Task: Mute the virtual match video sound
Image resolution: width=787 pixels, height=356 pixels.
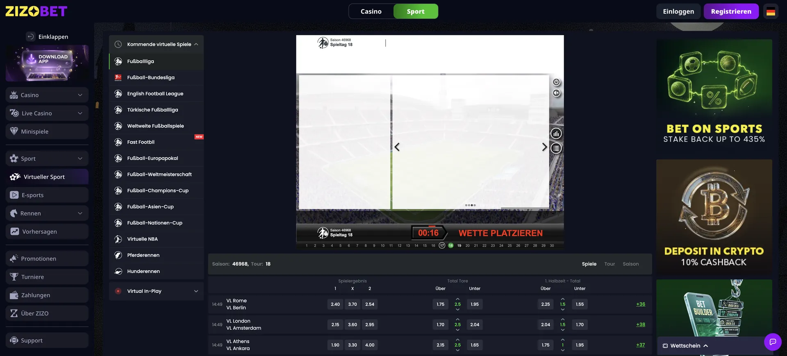Action: 556,93
